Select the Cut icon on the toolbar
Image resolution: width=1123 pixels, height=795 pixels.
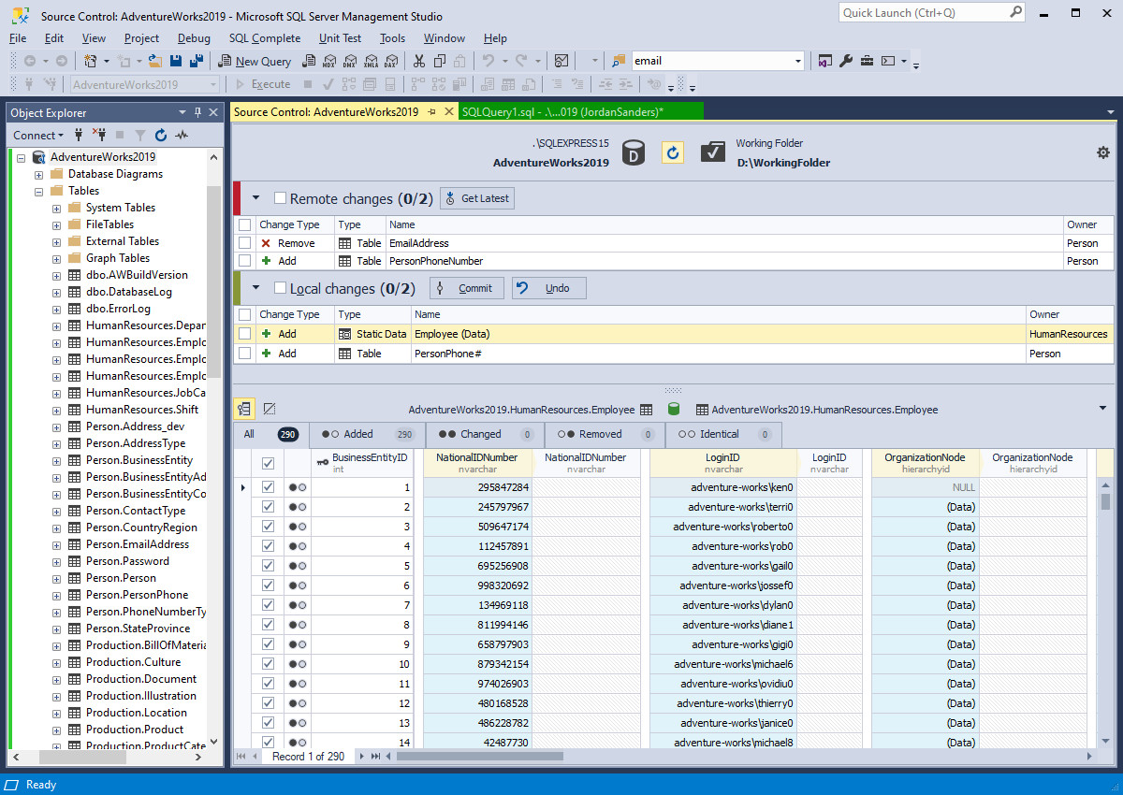pos(419,61)
